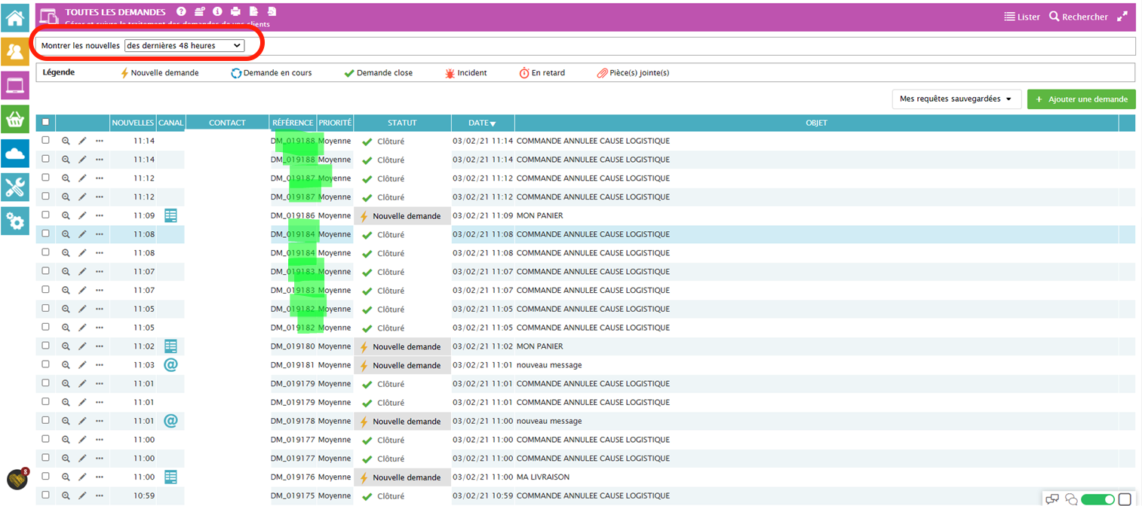The height and width of the screenshot is (506, 1142).
Task: Click the help question mark icon
Action: pos(181,12)
